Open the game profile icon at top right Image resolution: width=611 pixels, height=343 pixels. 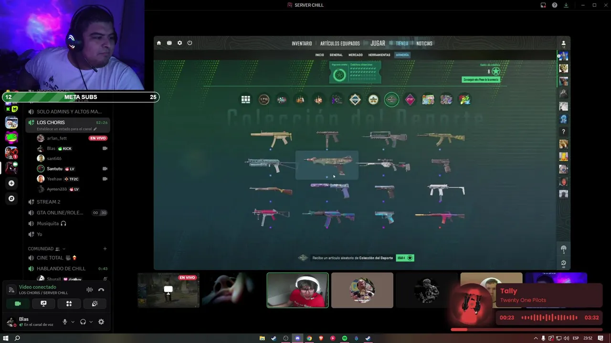[x=563, y=43]
